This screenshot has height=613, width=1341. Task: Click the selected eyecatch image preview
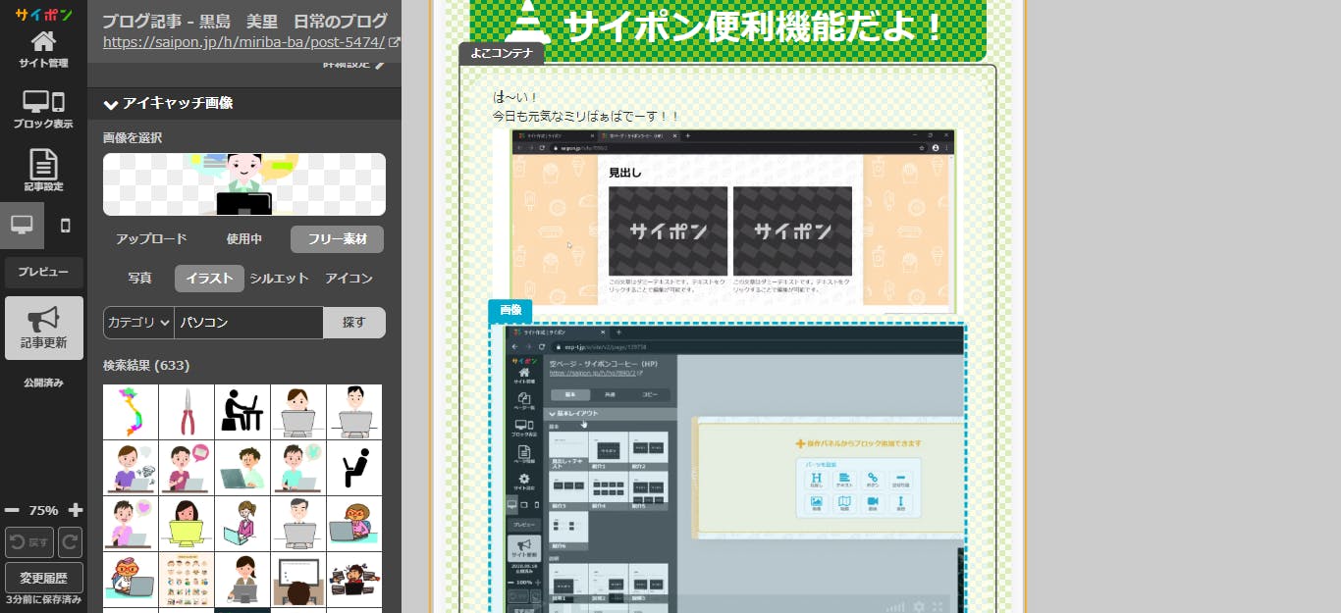click(x=244, y=184)
